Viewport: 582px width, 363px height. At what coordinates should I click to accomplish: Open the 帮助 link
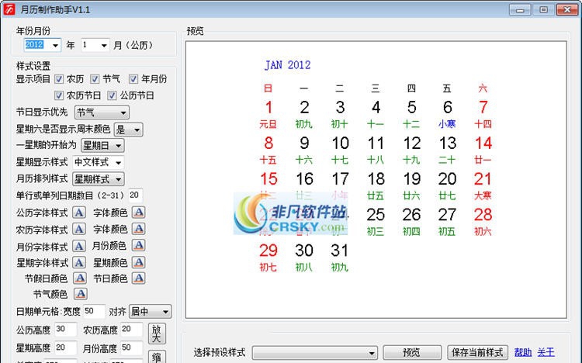[x=523, y=352]
